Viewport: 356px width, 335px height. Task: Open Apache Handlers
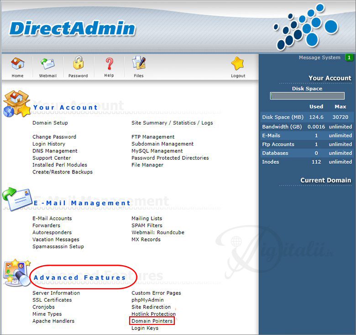tap(53, 321)
